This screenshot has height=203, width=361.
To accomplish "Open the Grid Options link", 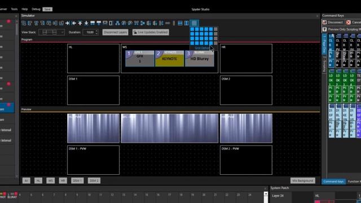I will 202,48.
